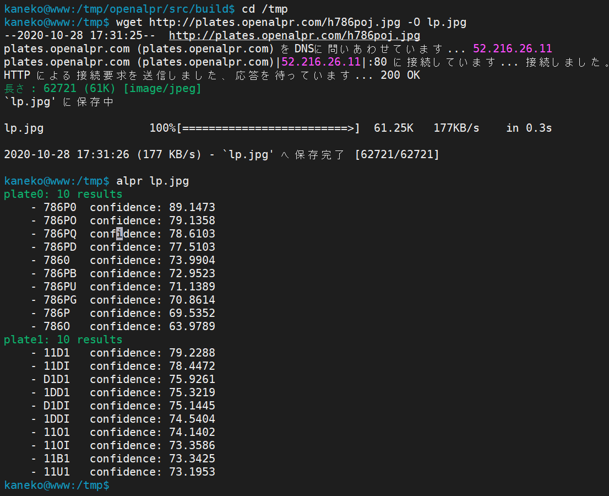Click the 'plate1: 10 results' header

[63, 339]
